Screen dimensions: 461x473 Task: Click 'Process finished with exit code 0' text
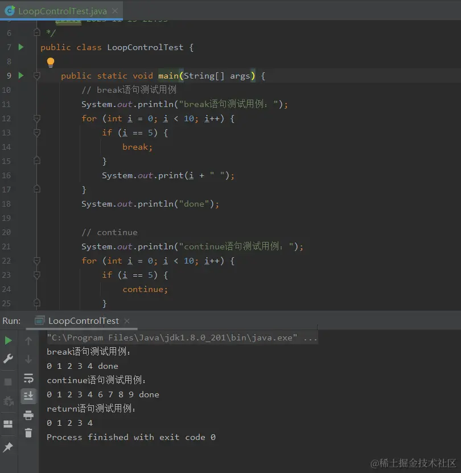coord(131,437)
